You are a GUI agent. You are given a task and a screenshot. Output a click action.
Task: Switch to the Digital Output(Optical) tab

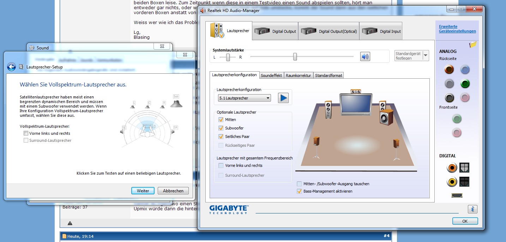329,31
